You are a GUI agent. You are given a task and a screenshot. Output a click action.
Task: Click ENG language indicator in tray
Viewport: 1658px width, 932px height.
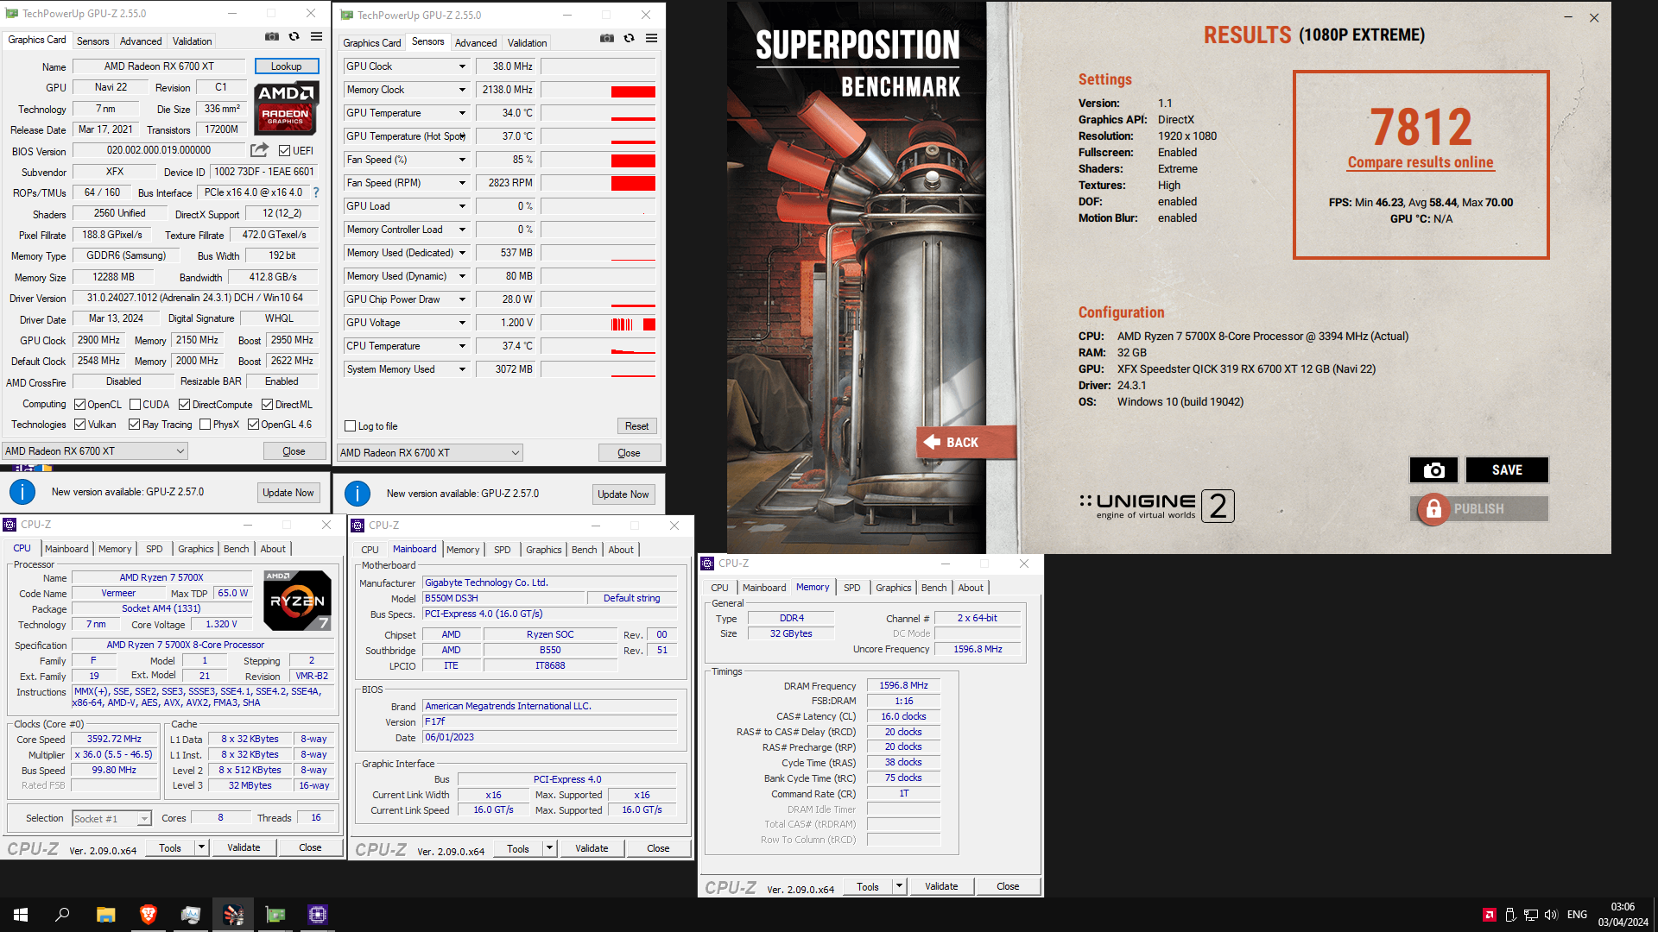1577,915
